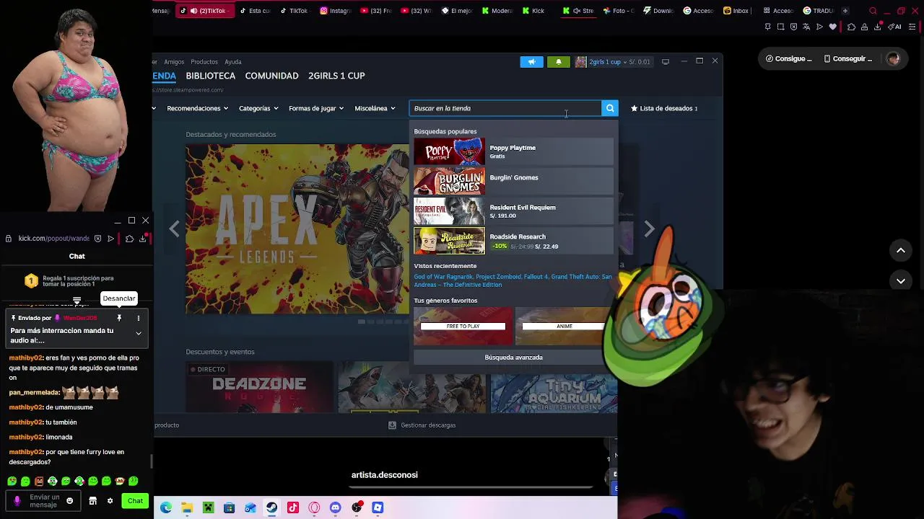Expand the Miscelánea dropdown

pyautogui.click(x=375, y=108)
